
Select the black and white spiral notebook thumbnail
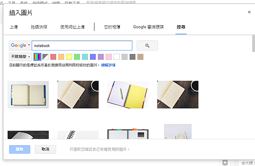coord(78,135)
